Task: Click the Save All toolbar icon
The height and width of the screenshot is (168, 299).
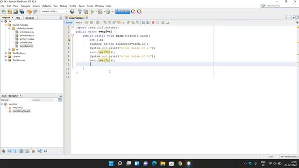Action: coord(22,12)
